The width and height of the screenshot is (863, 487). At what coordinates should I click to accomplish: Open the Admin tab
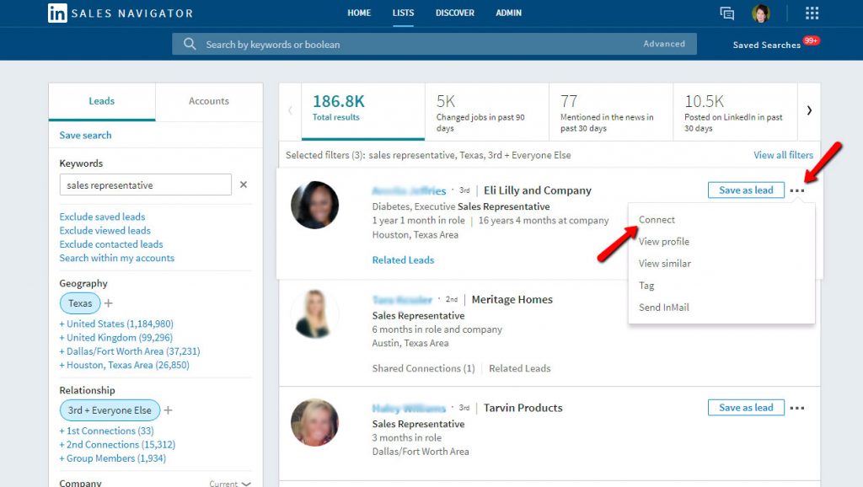pos(508,13)
